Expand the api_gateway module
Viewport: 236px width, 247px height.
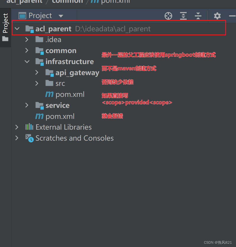tap(37, 73)
